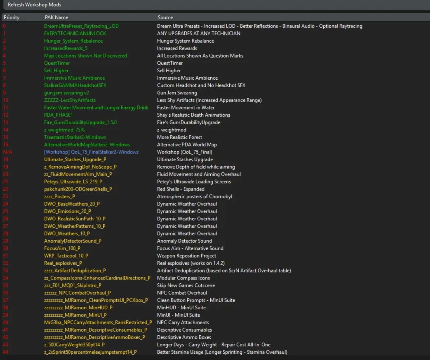Click the QuestTimer PAK entry

point(57,63)
